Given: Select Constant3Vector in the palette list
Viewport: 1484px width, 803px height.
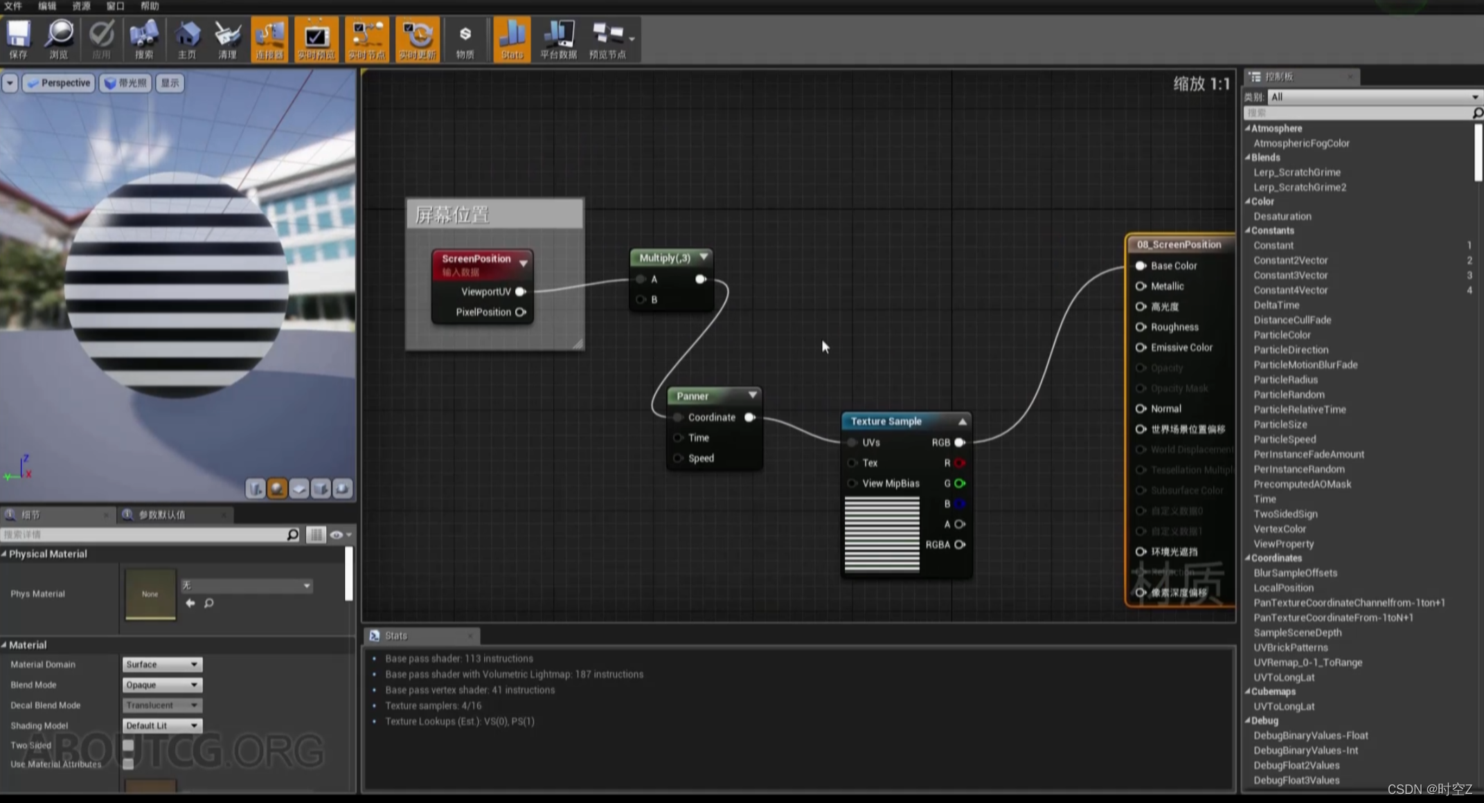Looking at the screenshot, I should [x=1290, y=276].
